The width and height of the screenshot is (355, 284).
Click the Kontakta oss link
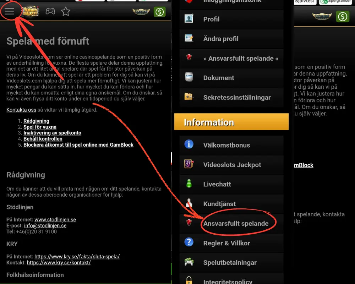point(21,110)
